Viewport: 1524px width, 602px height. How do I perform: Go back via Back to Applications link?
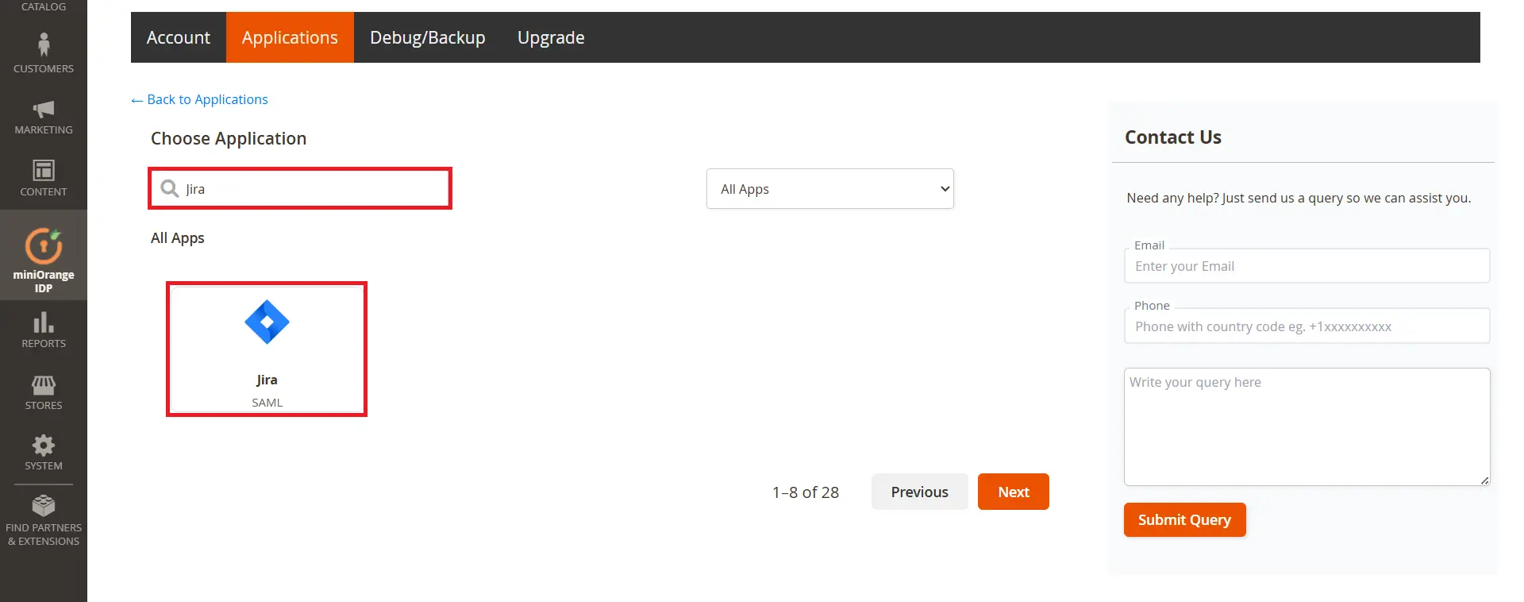(x=199, y=99)
